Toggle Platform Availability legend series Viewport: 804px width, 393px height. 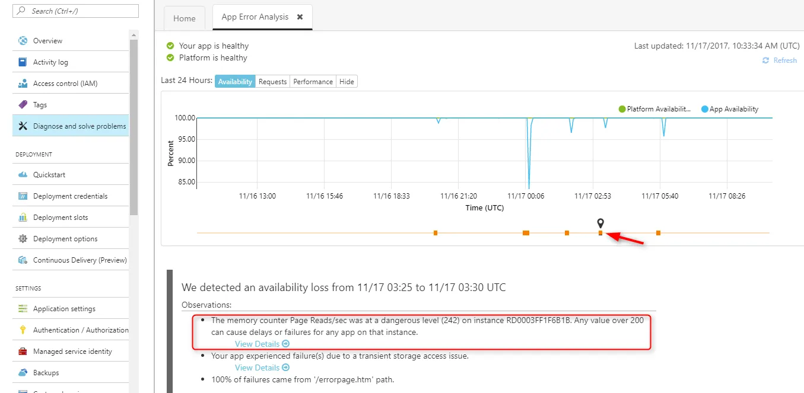[x=655, y=109]
